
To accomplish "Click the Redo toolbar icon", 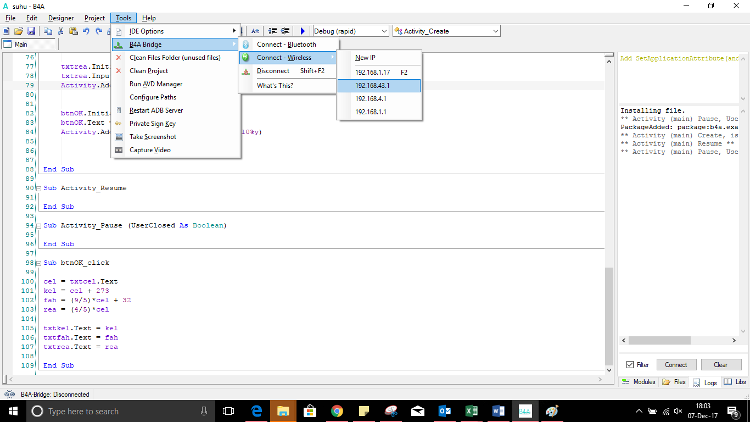I will pos(99,31).
